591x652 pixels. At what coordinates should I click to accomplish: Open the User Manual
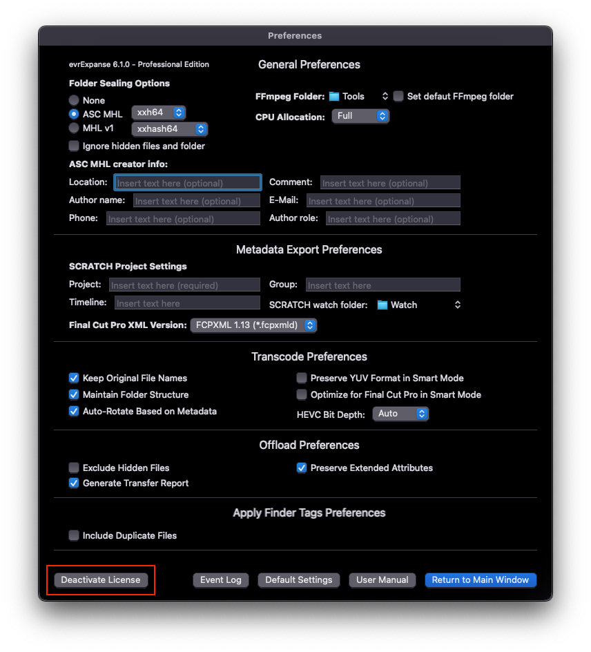coord(382,580)
